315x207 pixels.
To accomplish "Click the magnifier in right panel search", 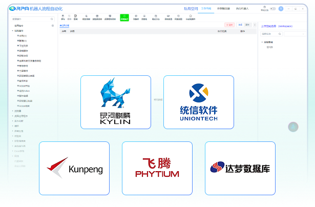I will pyautogui.click(x=280, y=34).
